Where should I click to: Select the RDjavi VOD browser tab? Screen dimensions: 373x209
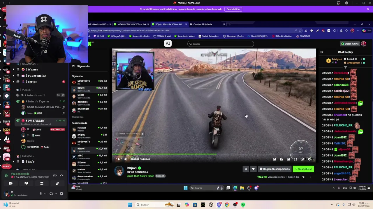coord(169,24)
